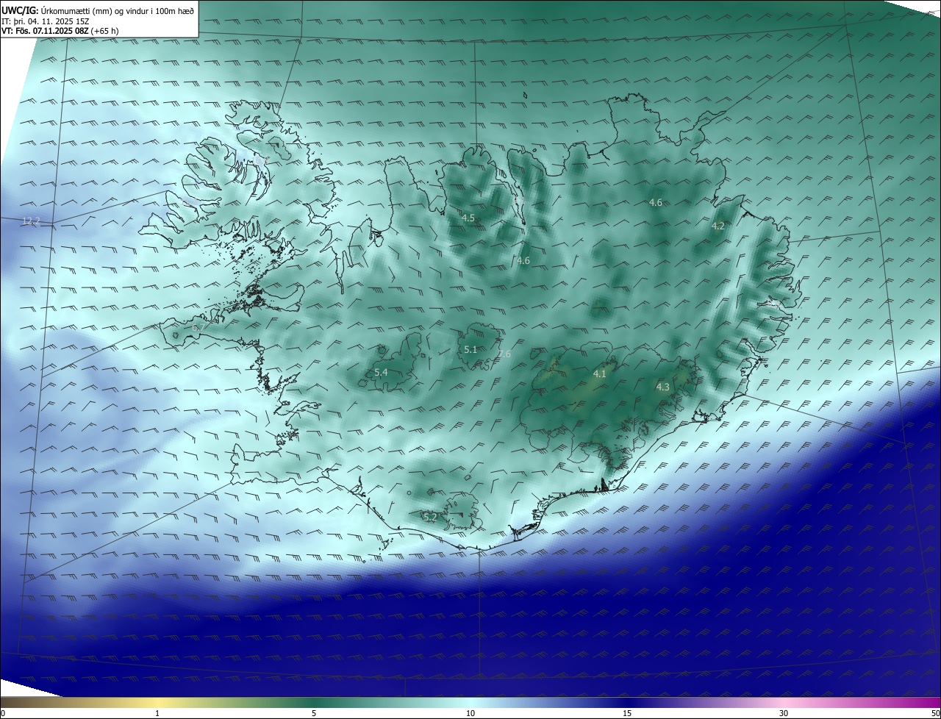
Task: Click the 7.6 value label on the map
Action: (x=504, y=354)
